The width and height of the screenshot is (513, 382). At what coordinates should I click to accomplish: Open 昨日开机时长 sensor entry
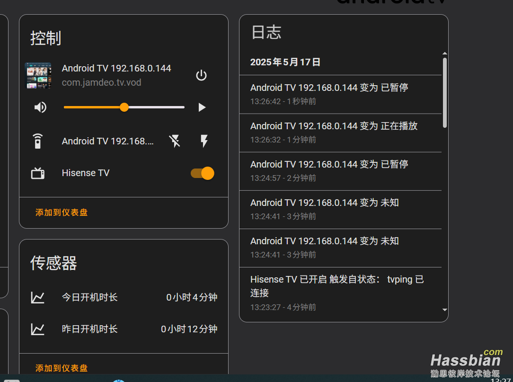pos(89,329)
